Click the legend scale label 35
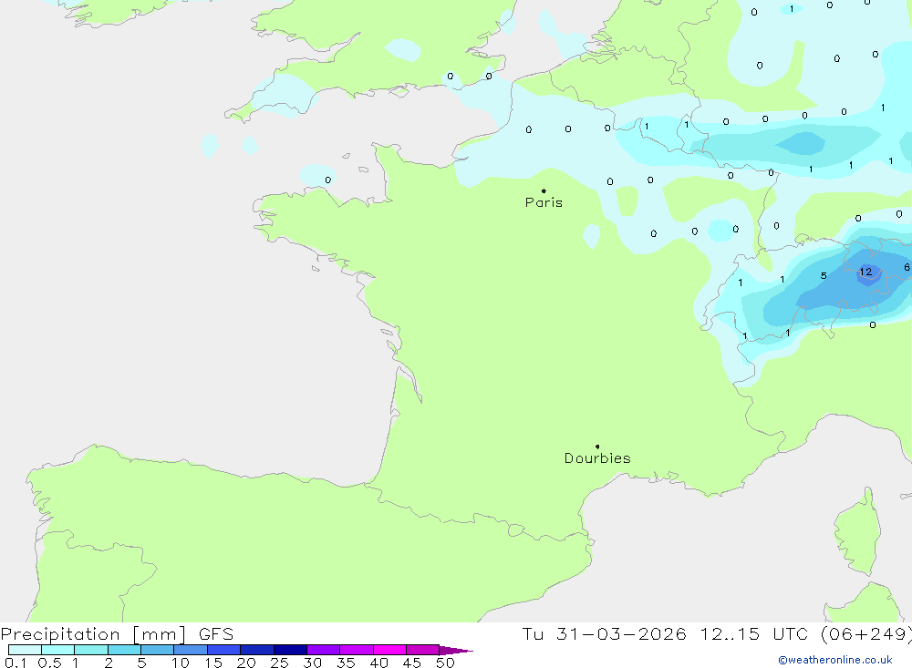 [x=346, y=663]
